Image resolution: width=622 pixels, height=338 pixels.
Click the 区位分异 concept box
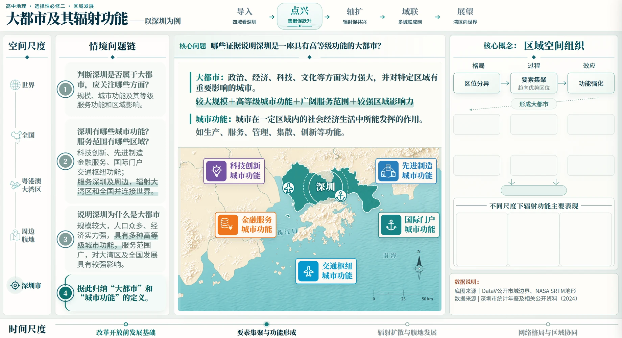point(477,83)
